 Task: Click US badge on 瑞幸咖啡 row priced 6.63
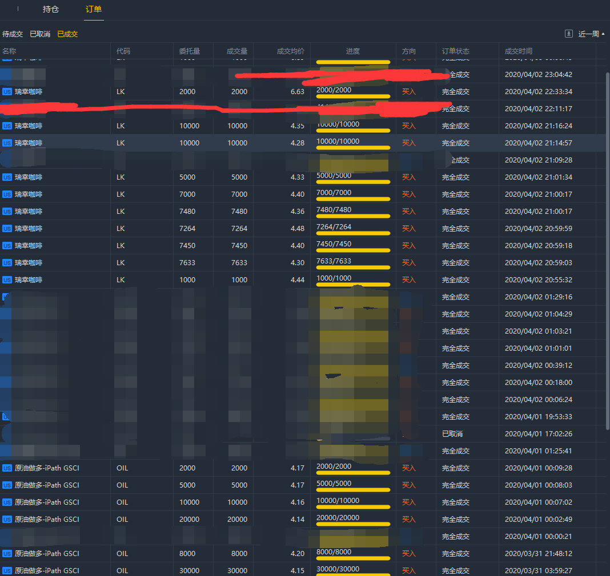7,92
